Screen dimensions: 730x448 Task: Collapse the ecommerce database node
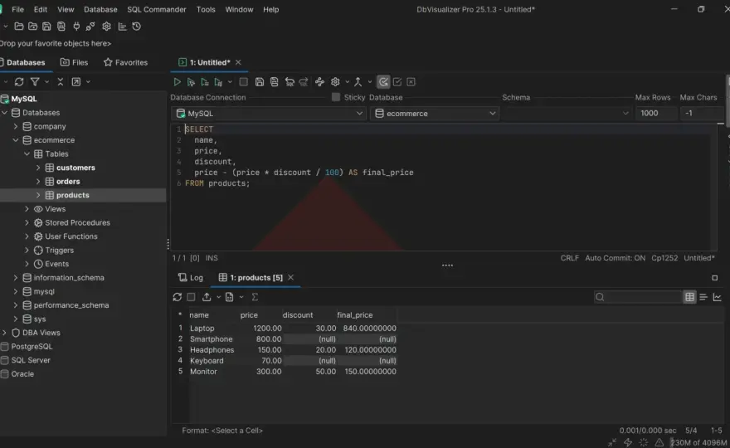coord(16,140)
